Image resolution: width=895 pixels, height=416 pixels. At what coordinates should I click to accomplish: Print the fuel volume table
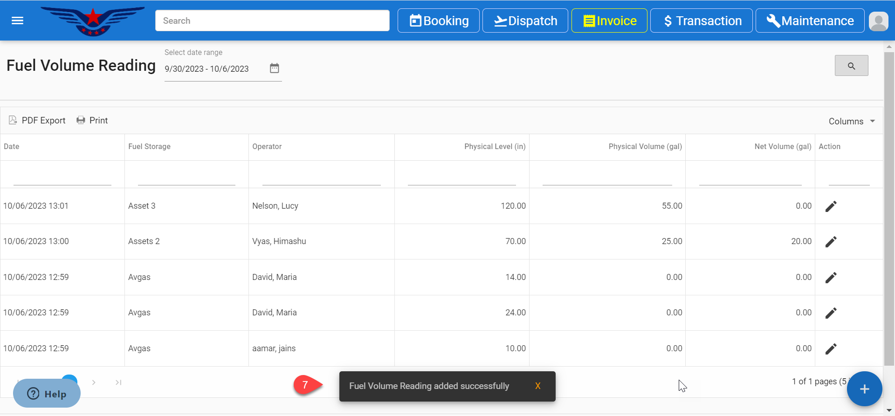point(92,121)
